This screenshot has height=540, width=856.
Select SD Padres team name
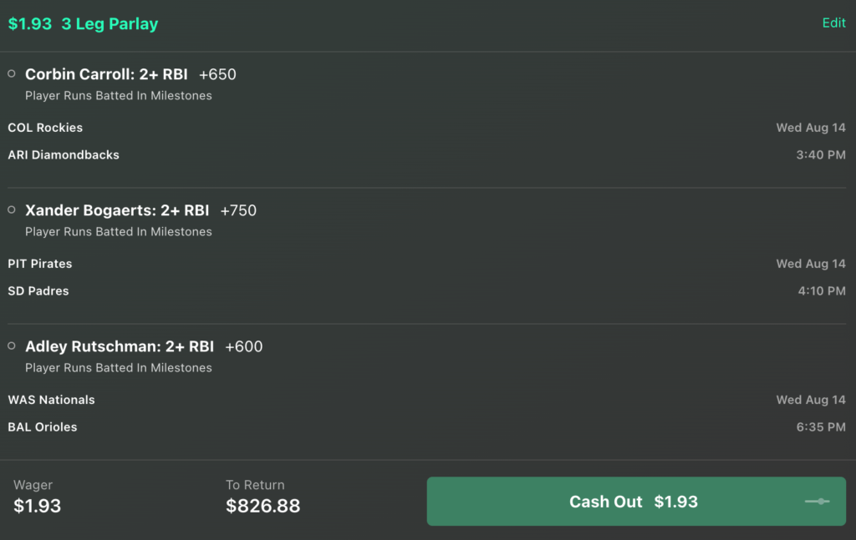point(38,291)
